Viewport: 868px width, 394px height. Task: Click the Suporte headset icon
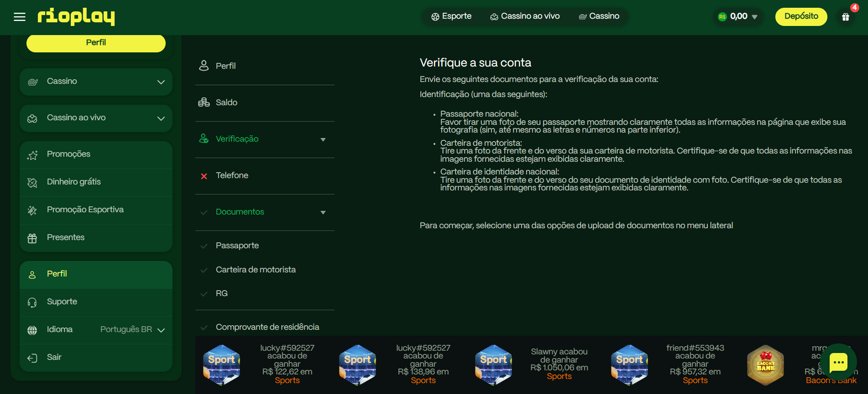(32, 302)
